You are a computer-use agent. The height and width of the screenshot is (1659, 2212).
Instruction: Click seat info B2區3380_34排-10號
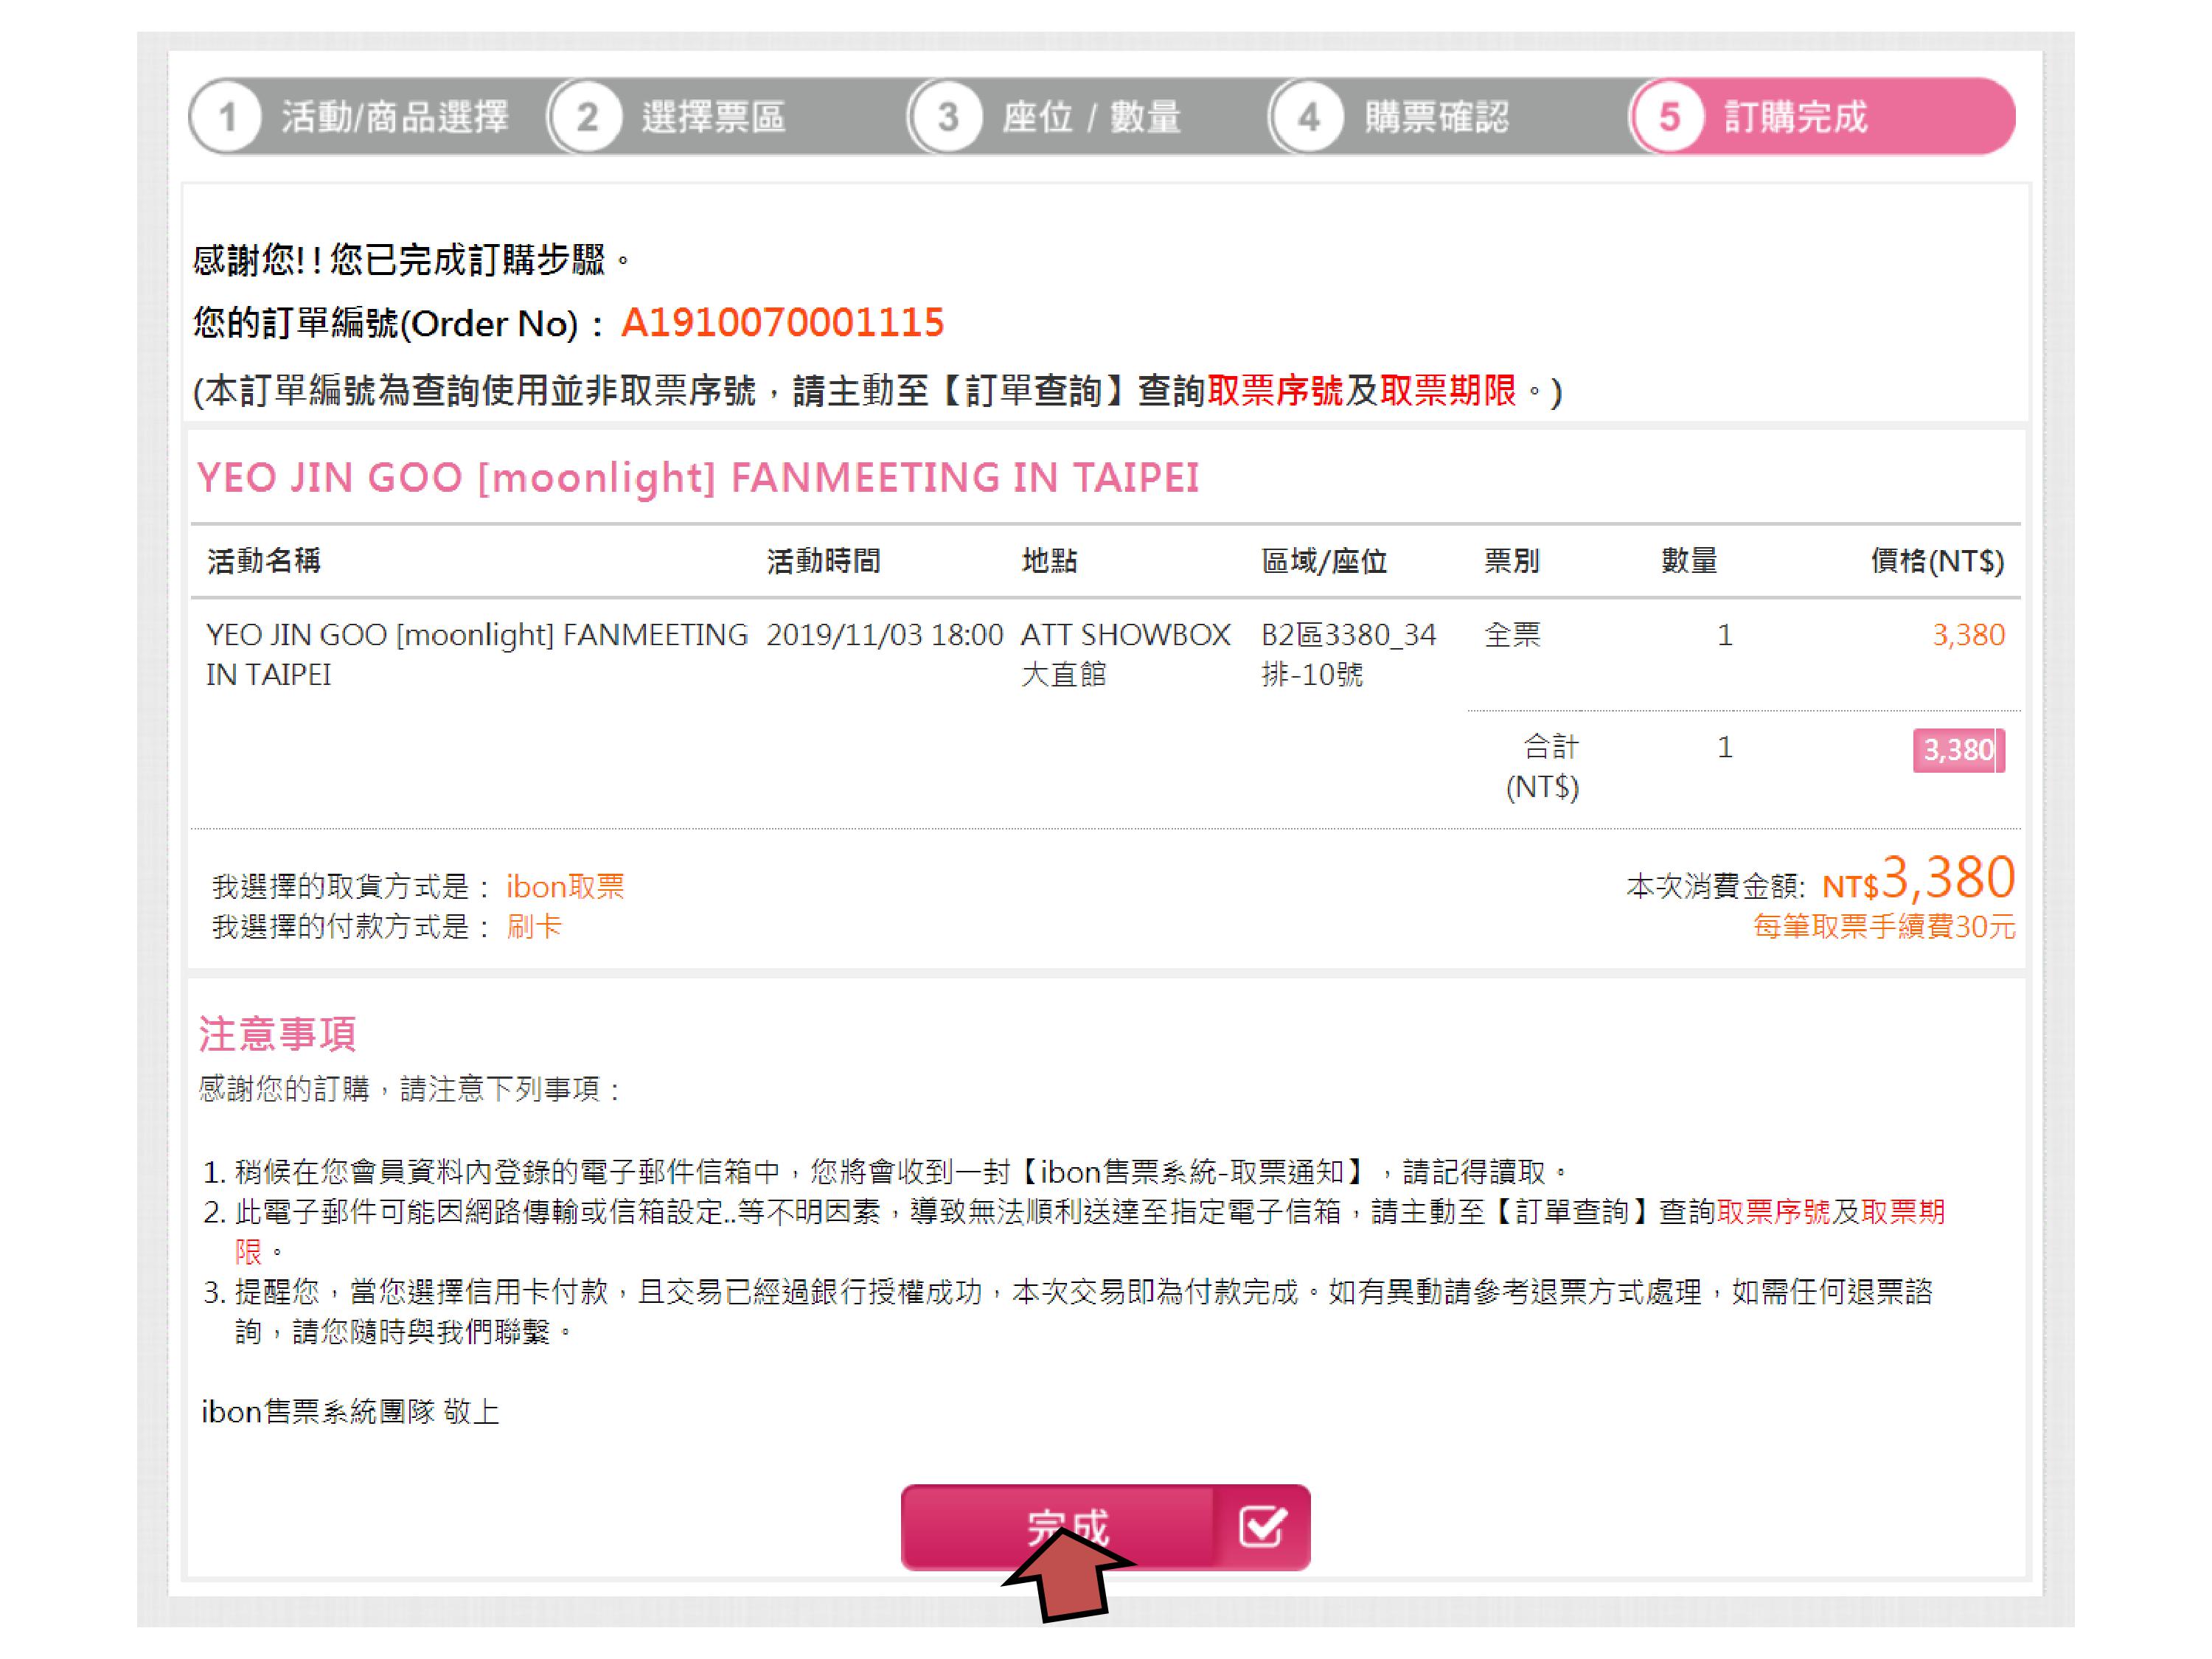(x=1348, y=654)
